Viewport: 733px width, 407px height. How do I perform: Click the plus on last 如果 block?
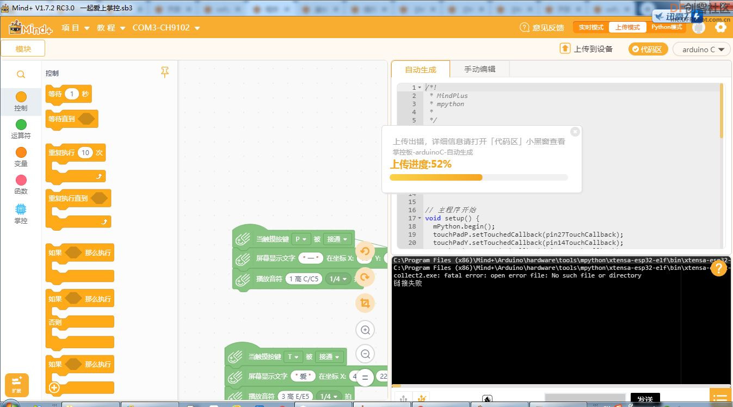[54, 387]
